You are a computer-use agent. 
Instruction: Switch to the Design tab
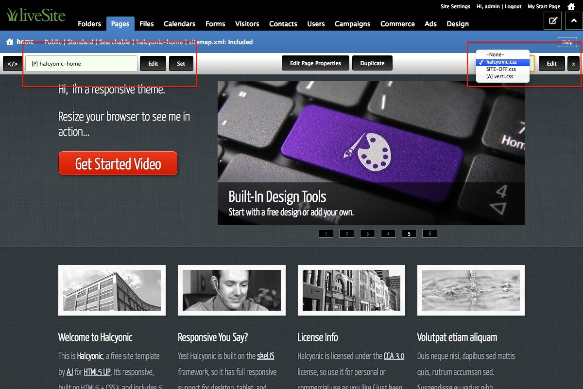(458, 23)
